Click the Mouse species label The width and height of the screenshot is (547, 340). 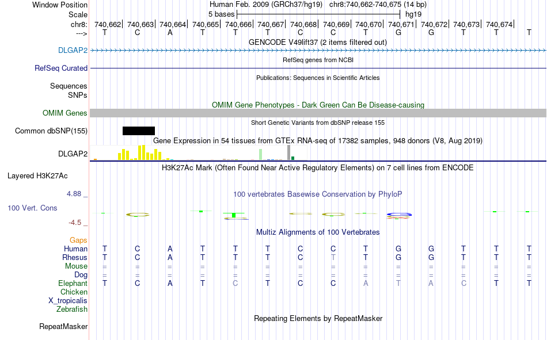(x=76, y=266)
